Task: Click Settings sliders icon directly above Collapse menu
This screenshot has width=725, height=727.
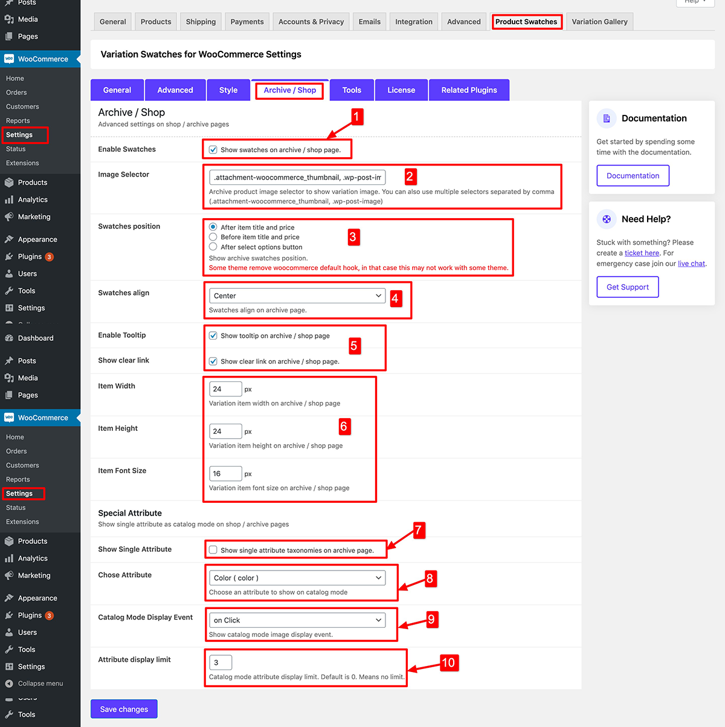Action: click(9, 667)
